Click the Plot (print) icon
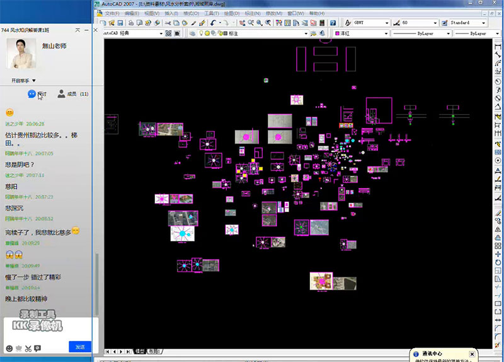Screen dimensions: 504x362 (x=131, y=23)
